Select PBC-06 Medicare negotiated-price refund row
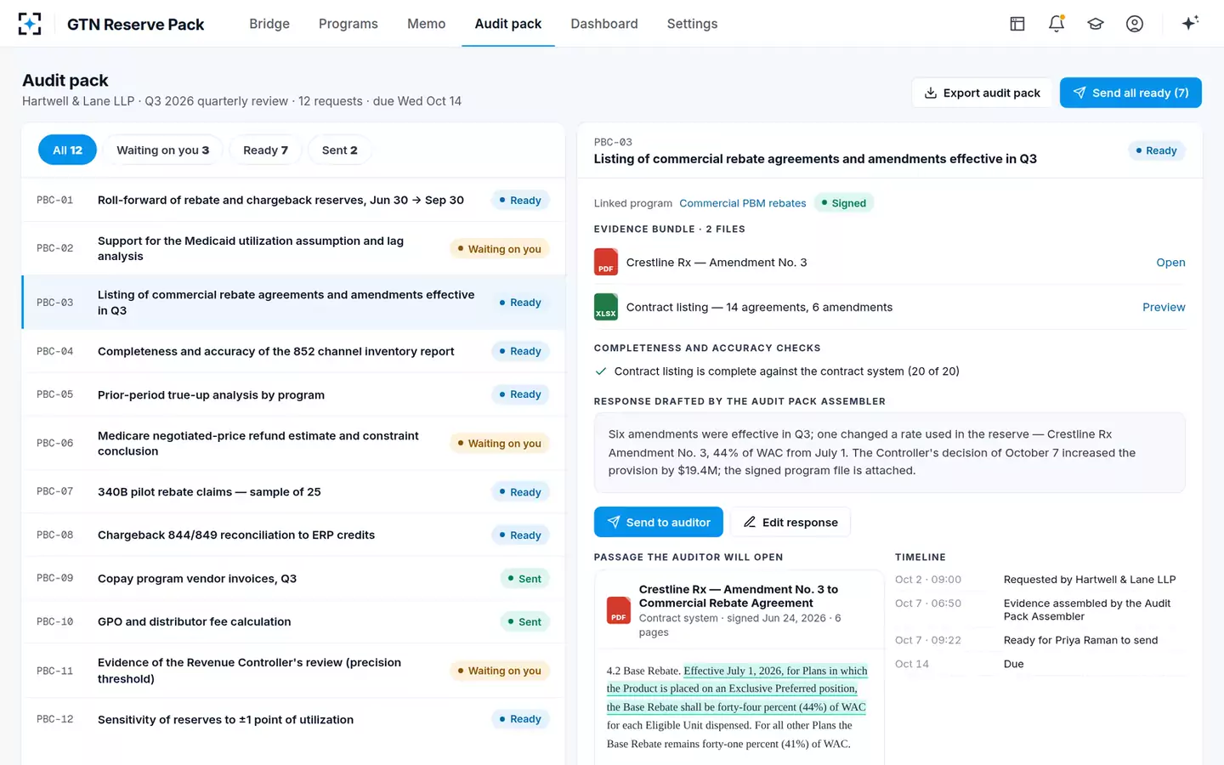1224x765 pixels. tap(293, 443)
